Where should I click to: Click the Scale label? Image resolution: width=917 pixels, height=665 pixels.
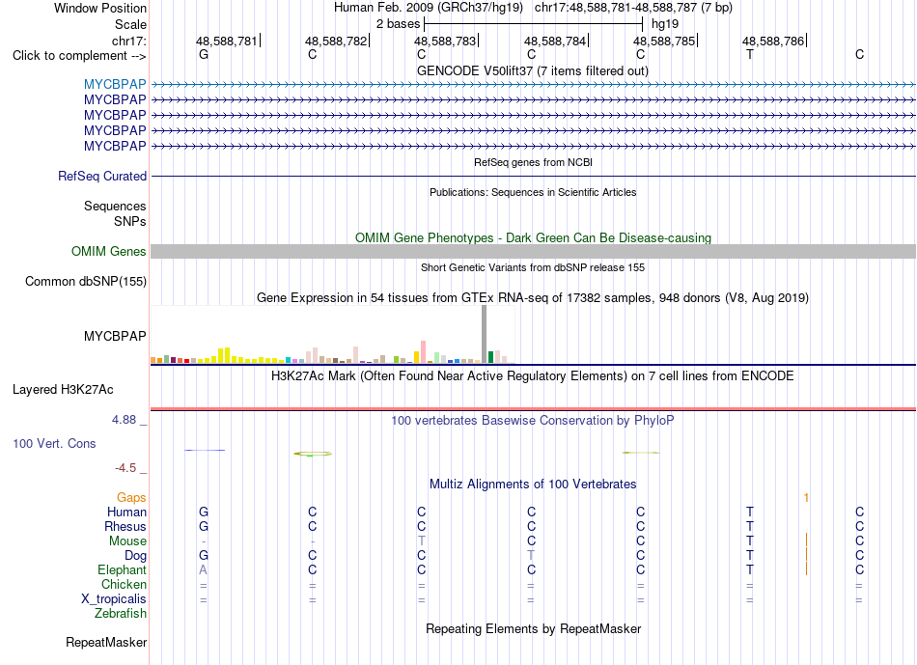click(x=130, y=24)
